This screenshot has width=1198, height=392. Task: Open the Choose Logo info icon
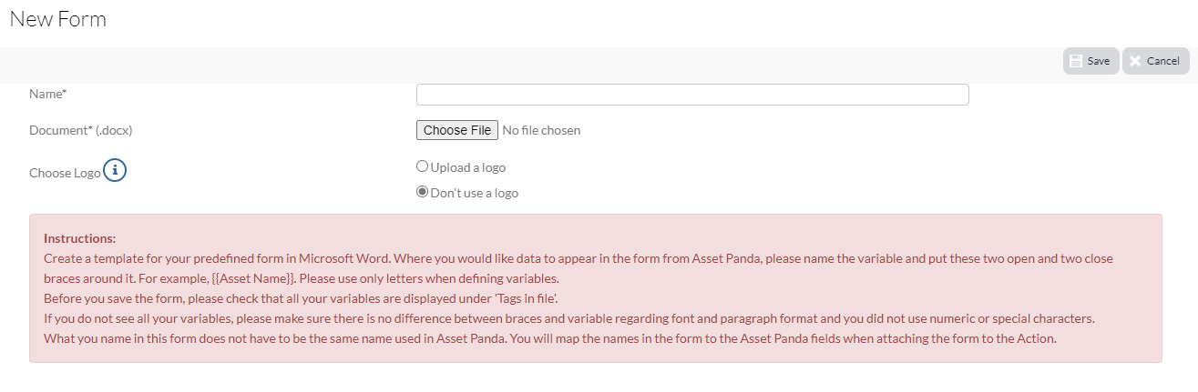click(115, 170)
